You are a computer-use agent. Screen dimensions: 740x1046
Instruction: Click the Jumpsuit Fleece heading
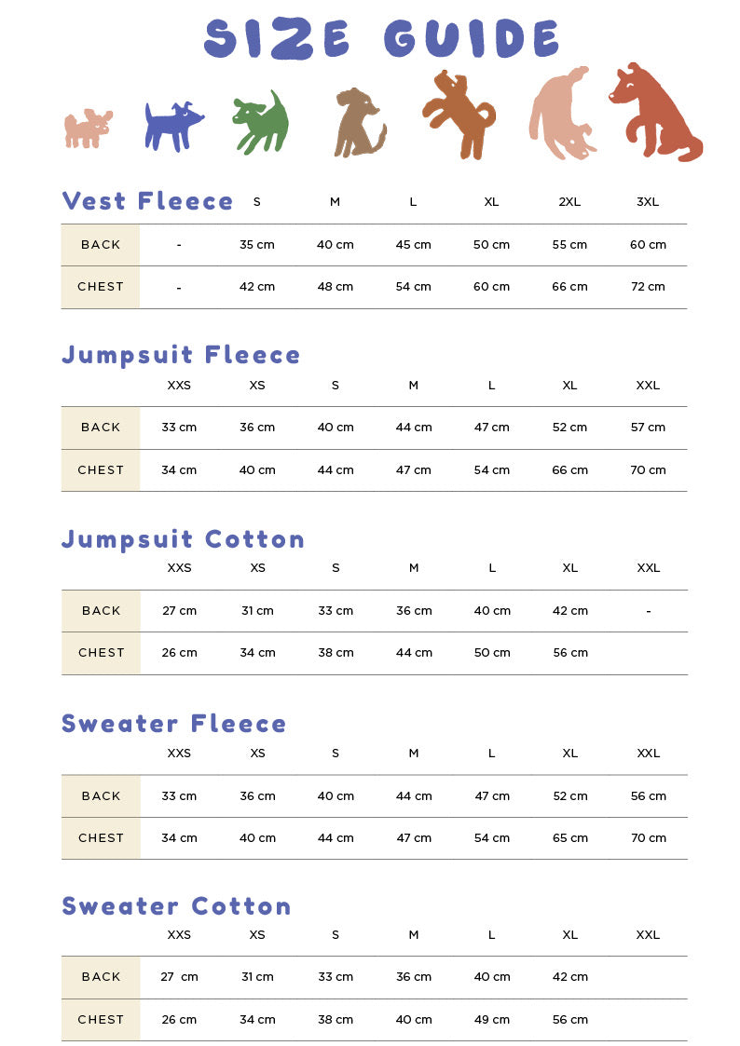tap(181, 355)
